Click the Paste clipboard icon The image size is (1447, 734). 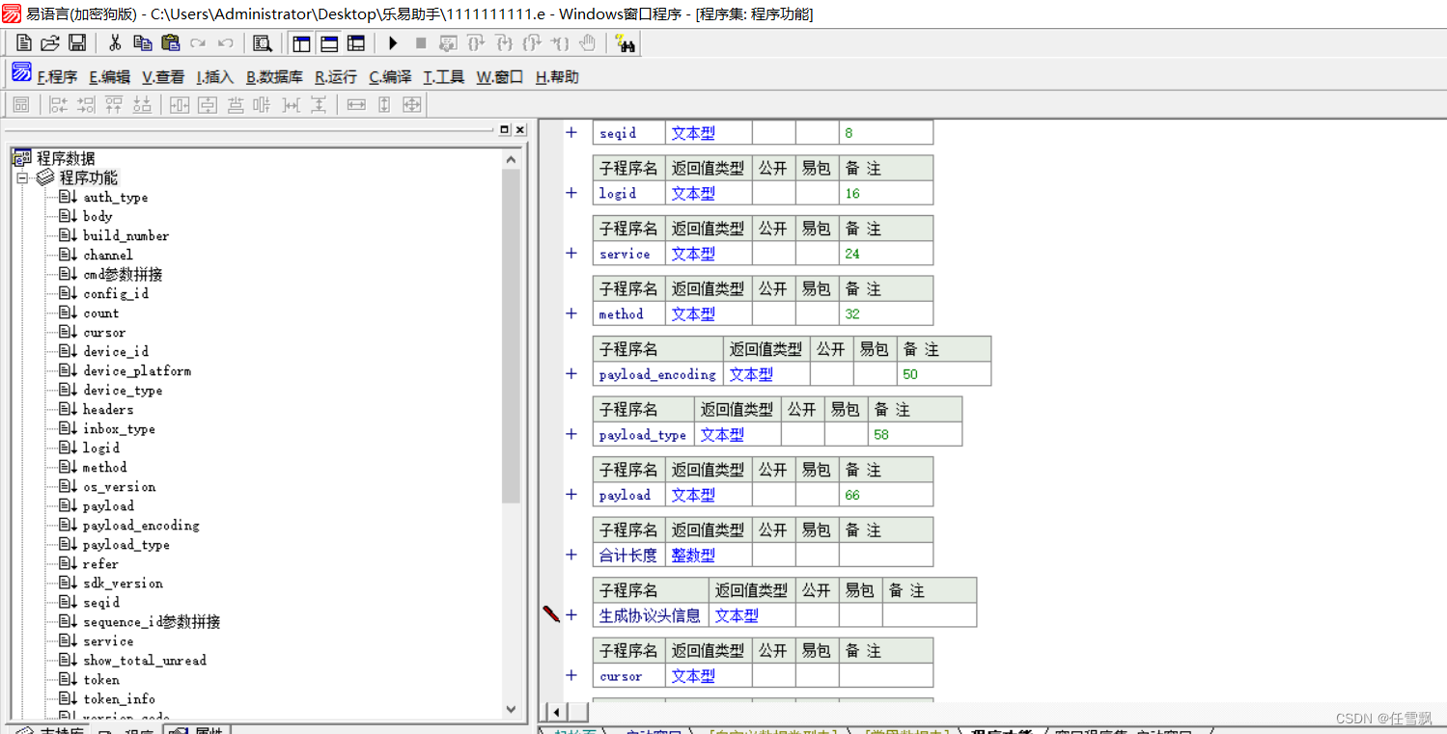coord(171,42)
